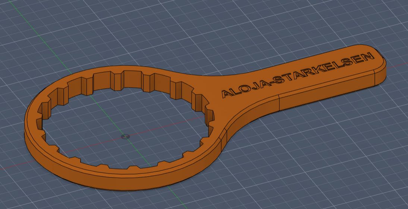Select the vertical seam edge on the handle side
The width and height of the screenshot is (408, 209).
point(279,103)
